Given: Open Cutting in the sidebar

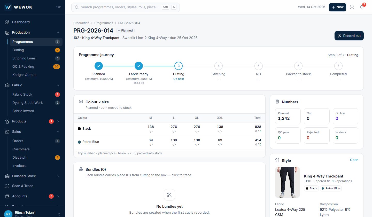Looking at the screenshot, I should pyautogui.click(x=36, y=50).
